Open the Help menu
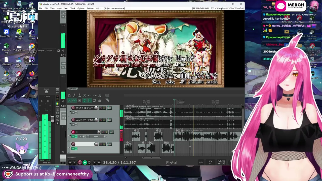Screen dimensions: 322x181 click(98, 8)
